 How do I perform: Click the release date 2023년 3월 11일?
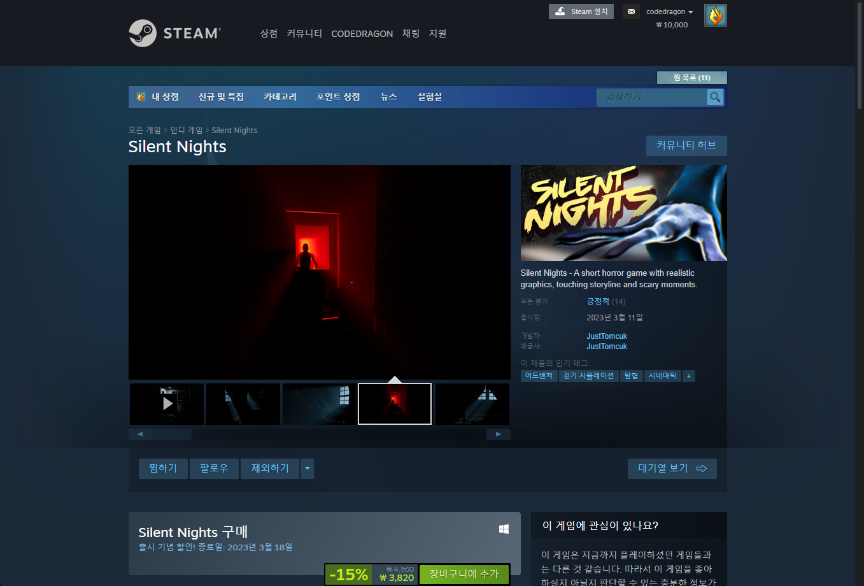click(614, 317)
